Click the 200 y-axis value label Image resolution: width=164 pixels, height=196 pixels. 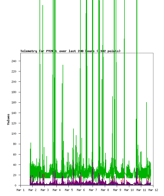click(x=14, y=82)
